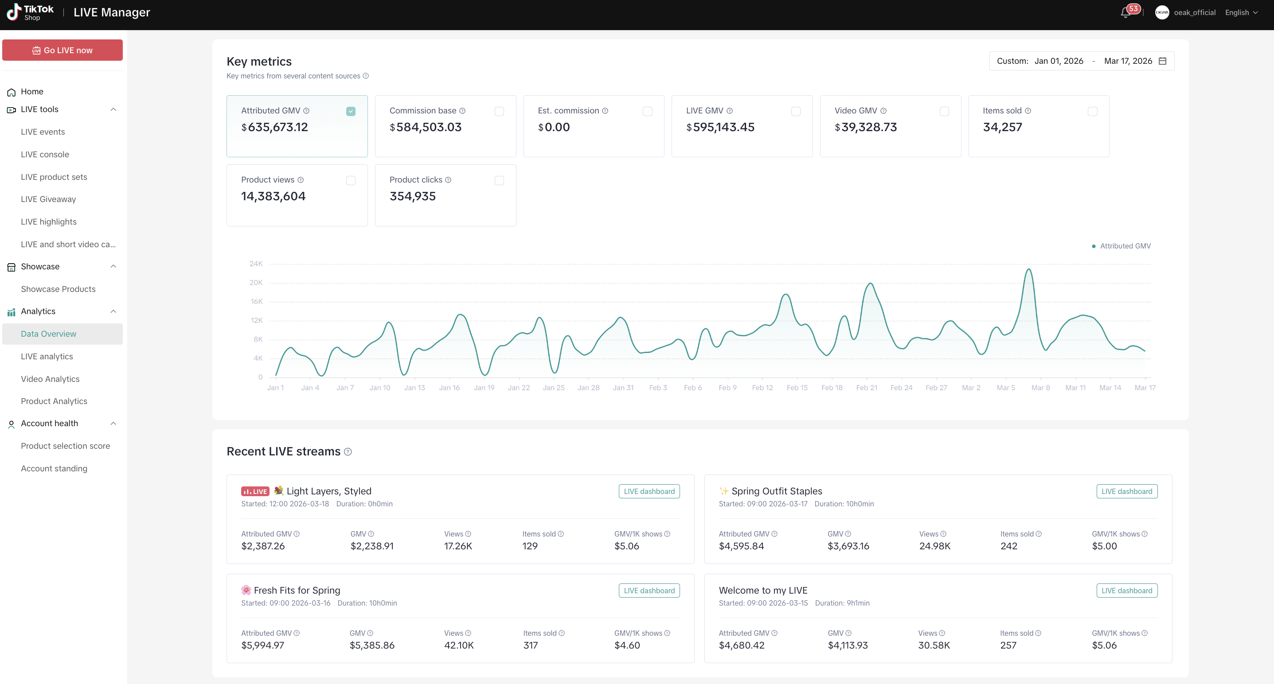This screenshot has height=684, width=1274.
Task: Collapse the LIVE tools sidebar section
Action: point(113,109)
